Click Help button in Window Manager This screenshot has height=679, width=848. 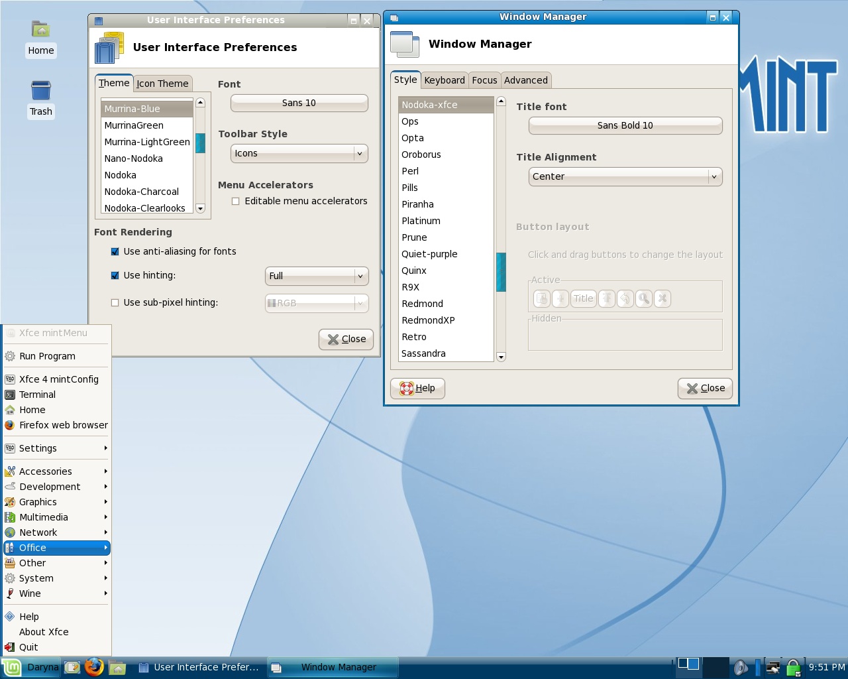click(x=417, y=388)
